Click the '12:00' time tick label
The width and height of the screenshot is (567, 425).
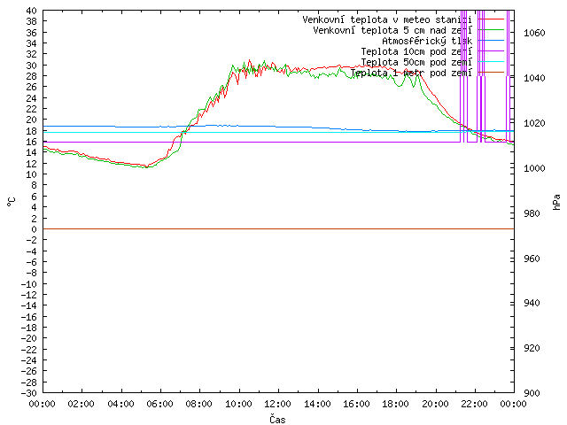pos(278,404)
